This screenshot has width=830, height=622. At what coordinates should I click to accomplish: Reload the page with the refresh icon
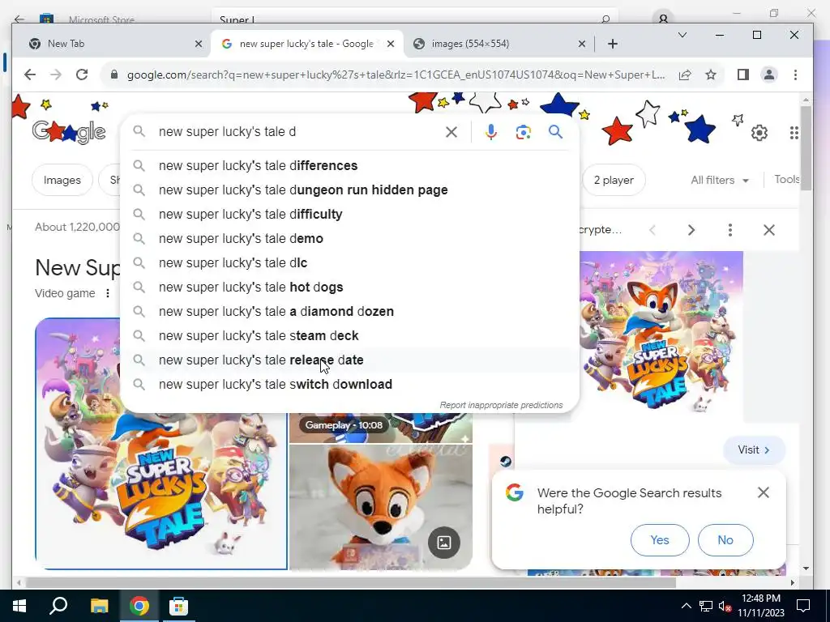[82, 75]
